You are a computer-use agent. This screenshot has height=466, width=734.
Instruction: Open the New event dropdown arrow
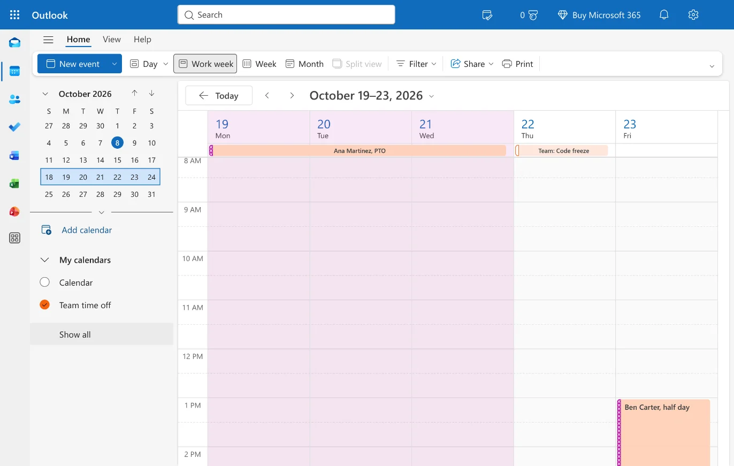tap(114, 64)
